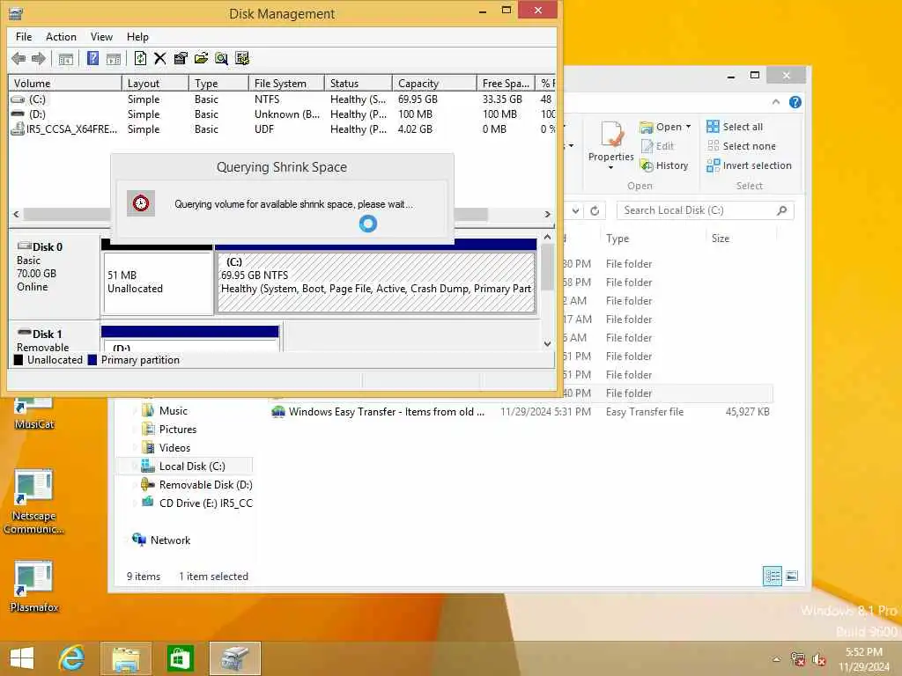Collapse the Explorer ribbon with the chevron
Screen dimensions: 902x676
pos(775,102)
